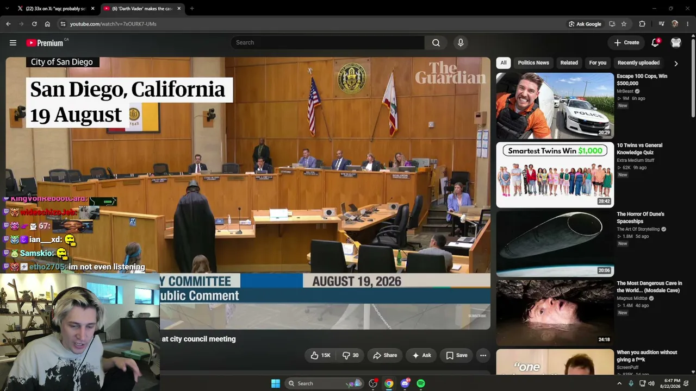Viewport: 696px width, 391px height.
Task: Open the browser home page
Action: [47, 24]
